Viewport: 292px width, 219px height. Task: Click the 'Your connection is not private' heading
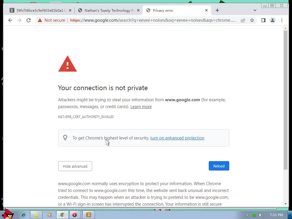click(103, 88)
